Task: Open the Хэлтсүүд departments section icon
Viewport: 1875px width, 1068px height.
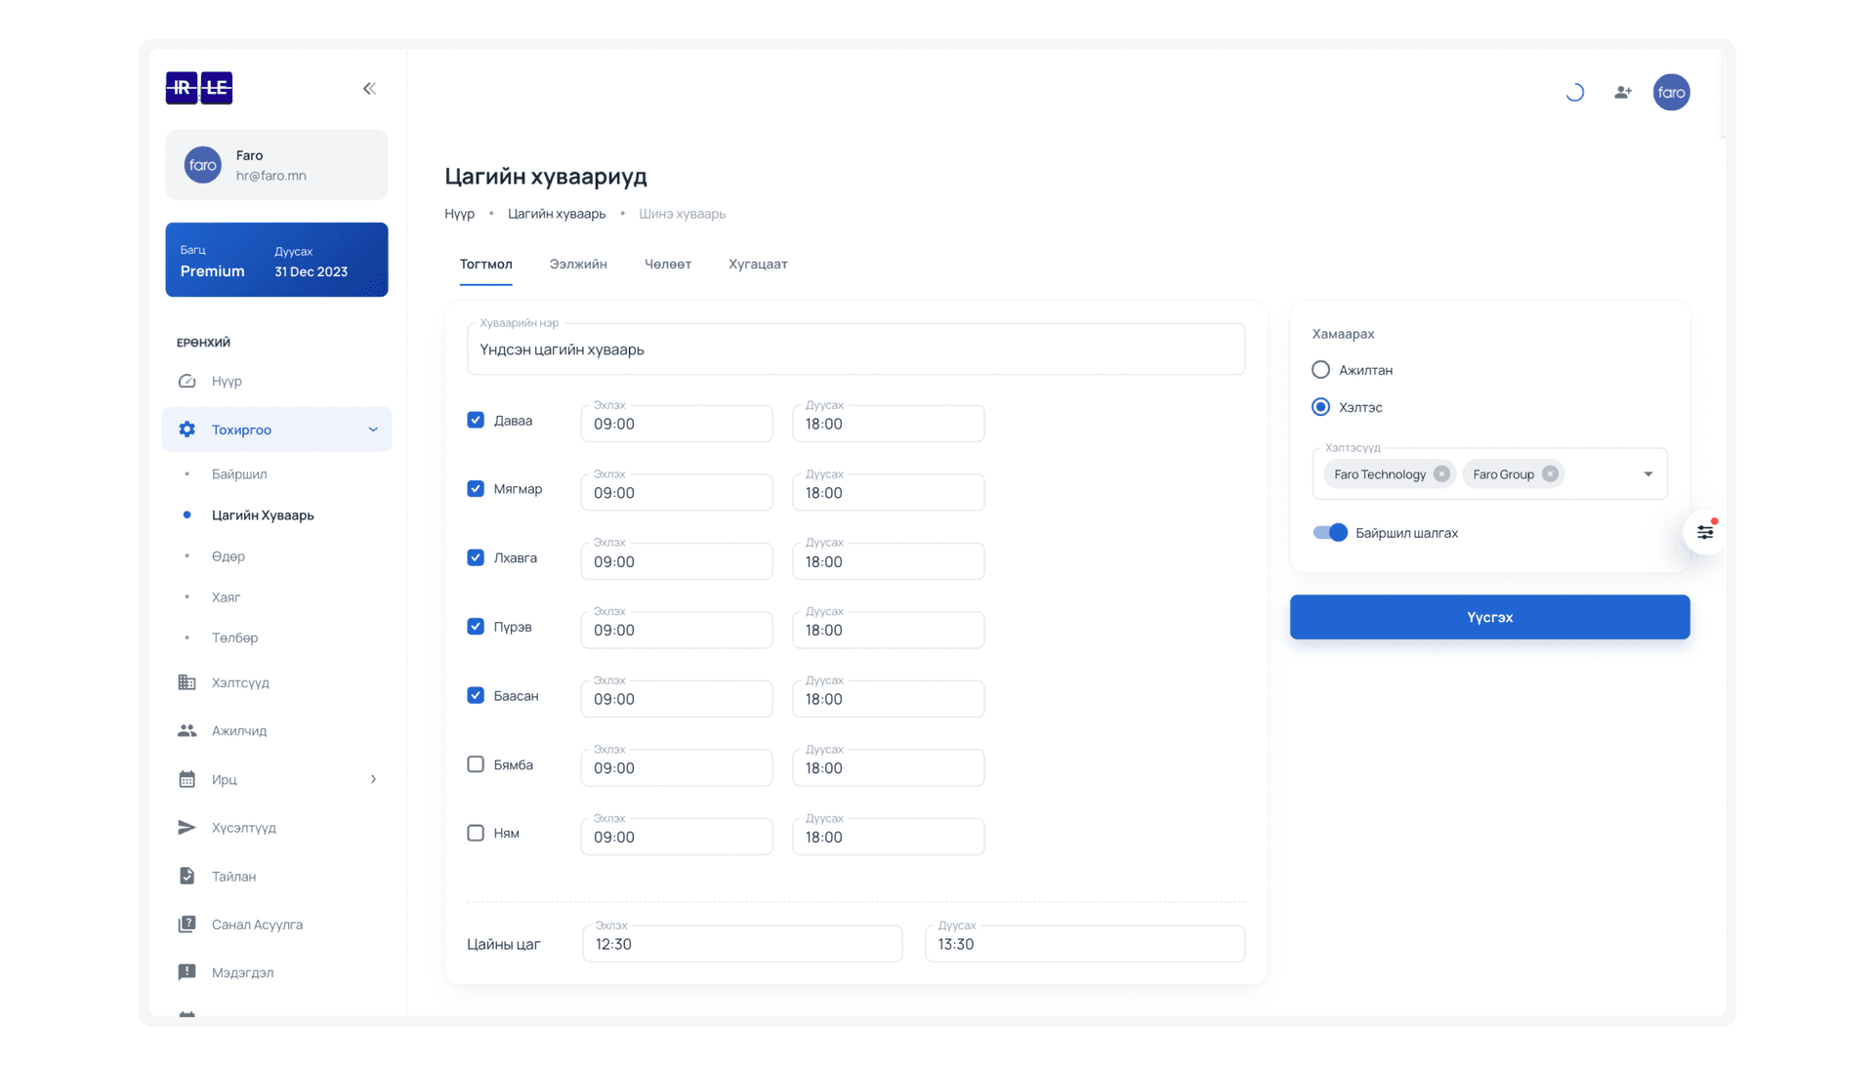Action: tap(187, 682)
